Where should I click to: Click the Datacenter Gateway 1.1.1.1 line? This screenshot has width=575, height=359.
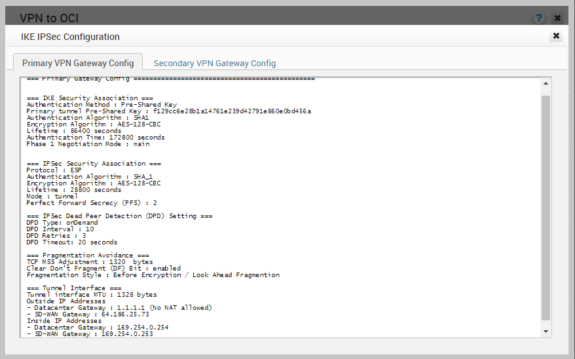point(119,308)
